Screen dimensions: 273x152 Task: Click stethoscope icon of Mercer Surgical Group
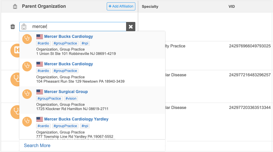click(x=27, y=94)
